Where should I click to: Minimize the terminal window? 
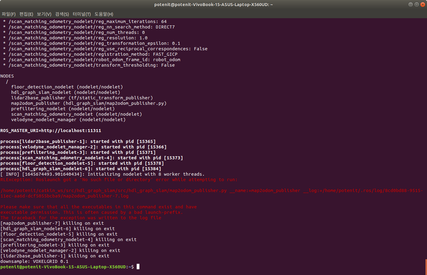click(x=411, y=4)
